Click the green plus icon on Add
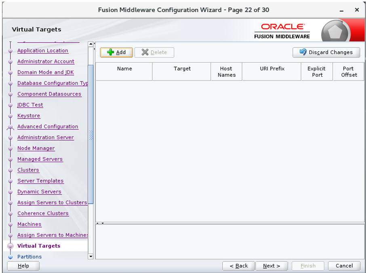 [111, 52]
